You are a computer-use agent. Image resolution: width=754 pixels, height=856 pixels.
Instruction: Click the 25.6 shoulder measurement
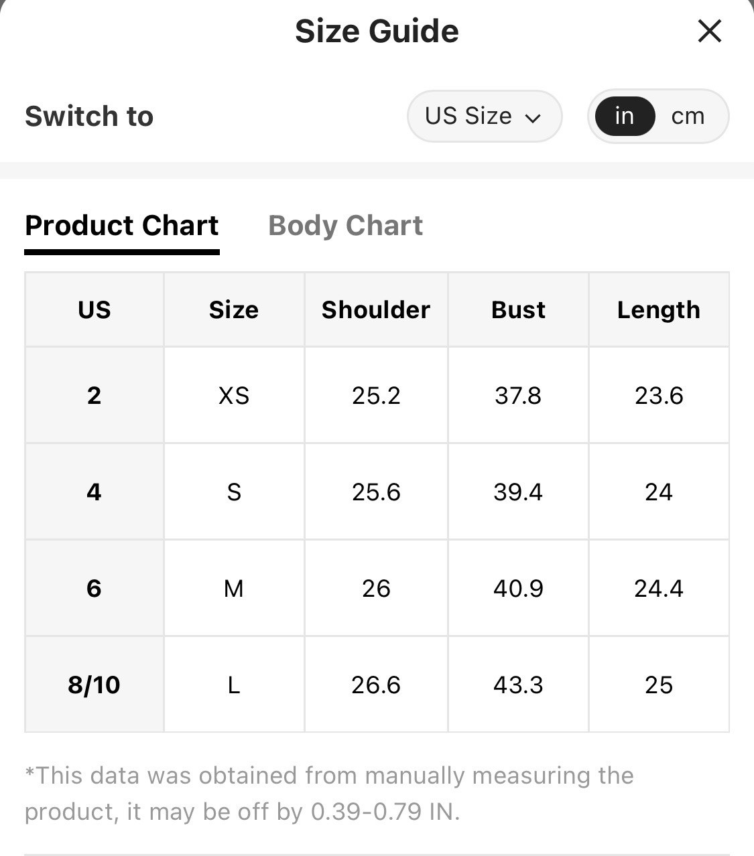click(376, 492)
